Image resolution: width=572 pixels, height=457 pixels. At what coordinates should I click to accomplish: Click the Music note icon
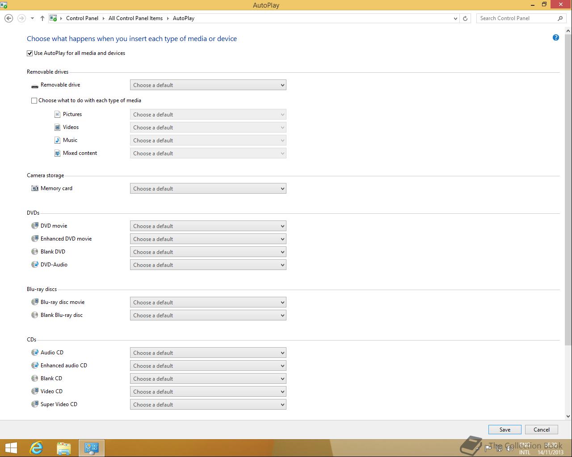[x=57, y=141]
